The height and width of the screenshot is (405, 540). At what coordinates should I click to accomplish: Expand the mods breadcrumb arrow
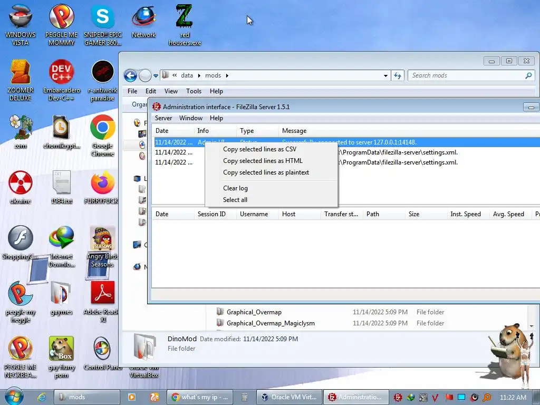(227, 75)
